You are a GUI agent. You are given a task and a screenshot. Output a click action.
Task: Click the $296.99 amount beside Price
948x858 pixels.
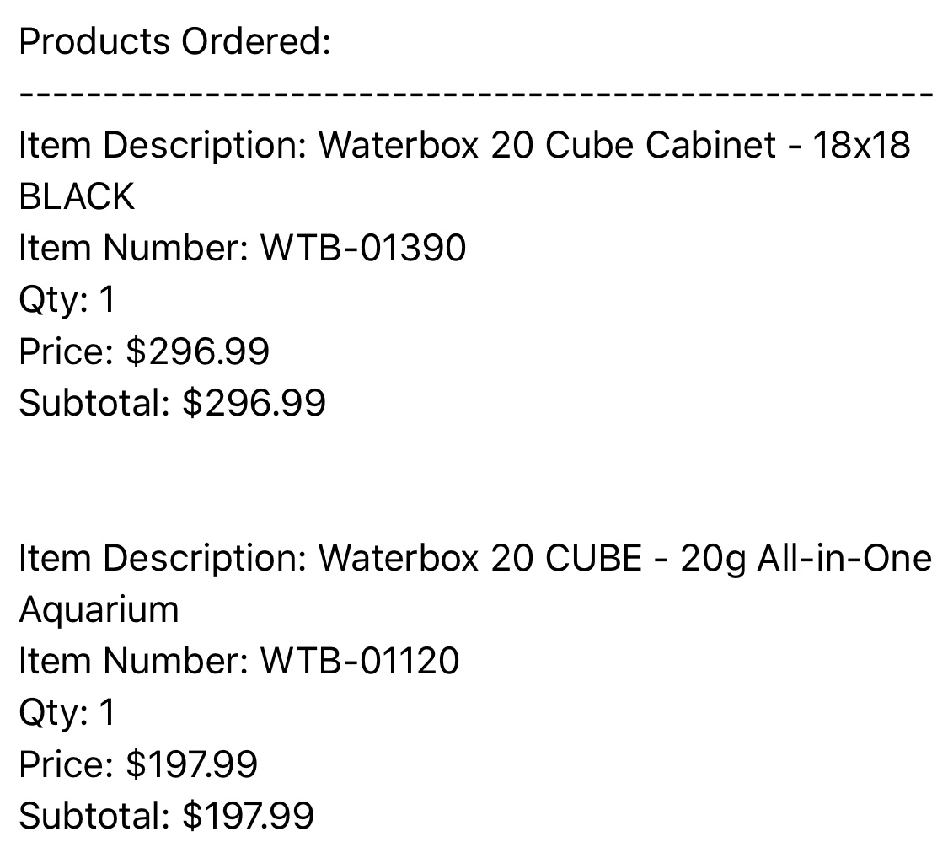[x=198, y=352]
